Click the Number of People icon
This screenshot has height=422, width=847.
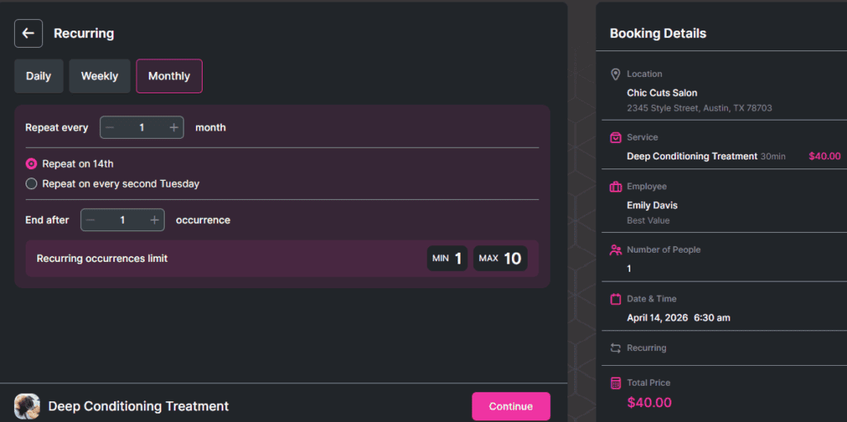[x=615, y=250]
